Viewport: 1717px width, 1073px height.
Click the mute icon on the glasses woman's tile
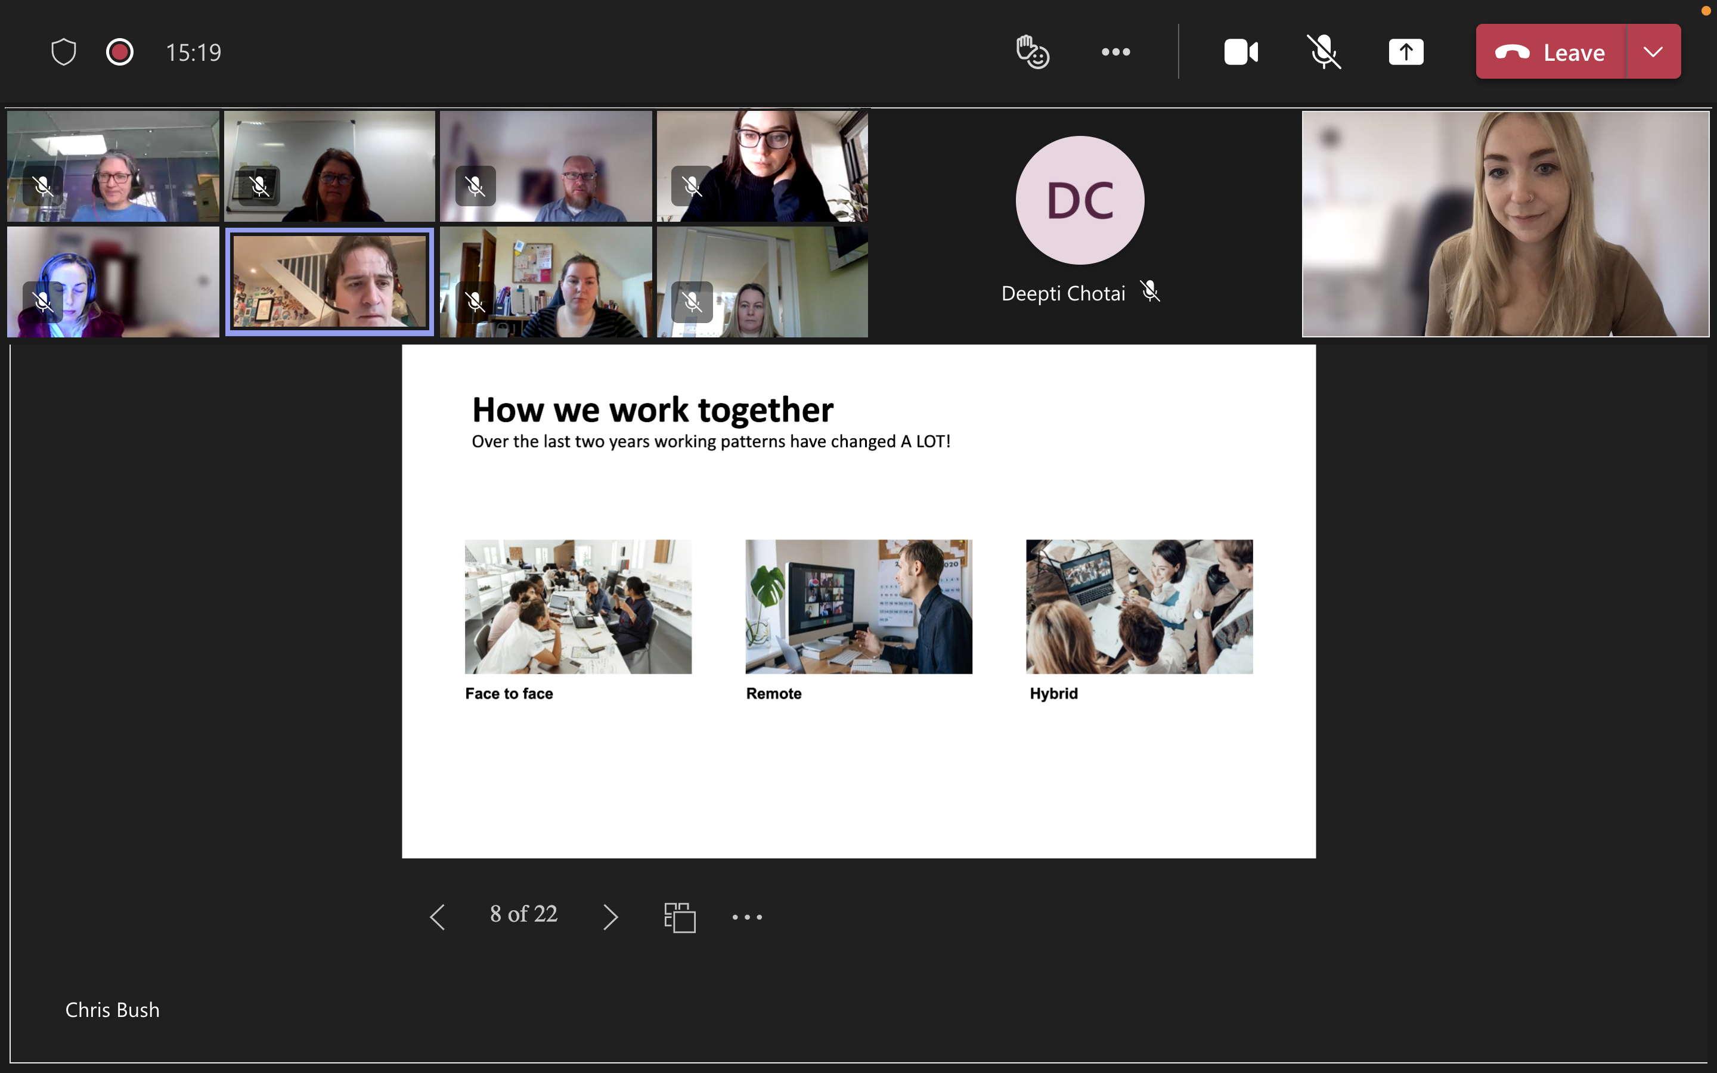pyautogui.click(x=692, y=186)
